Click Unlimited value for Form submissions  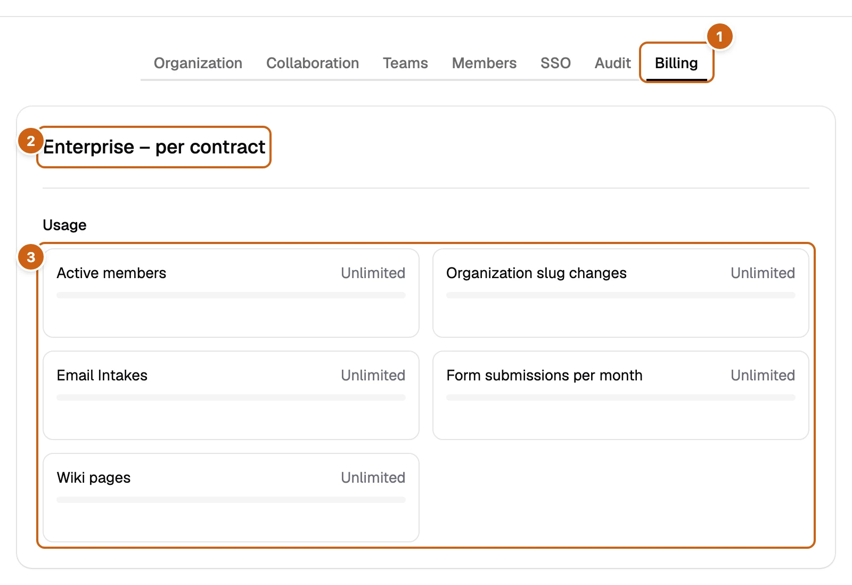pyautogui.click(x=763, y=375)
